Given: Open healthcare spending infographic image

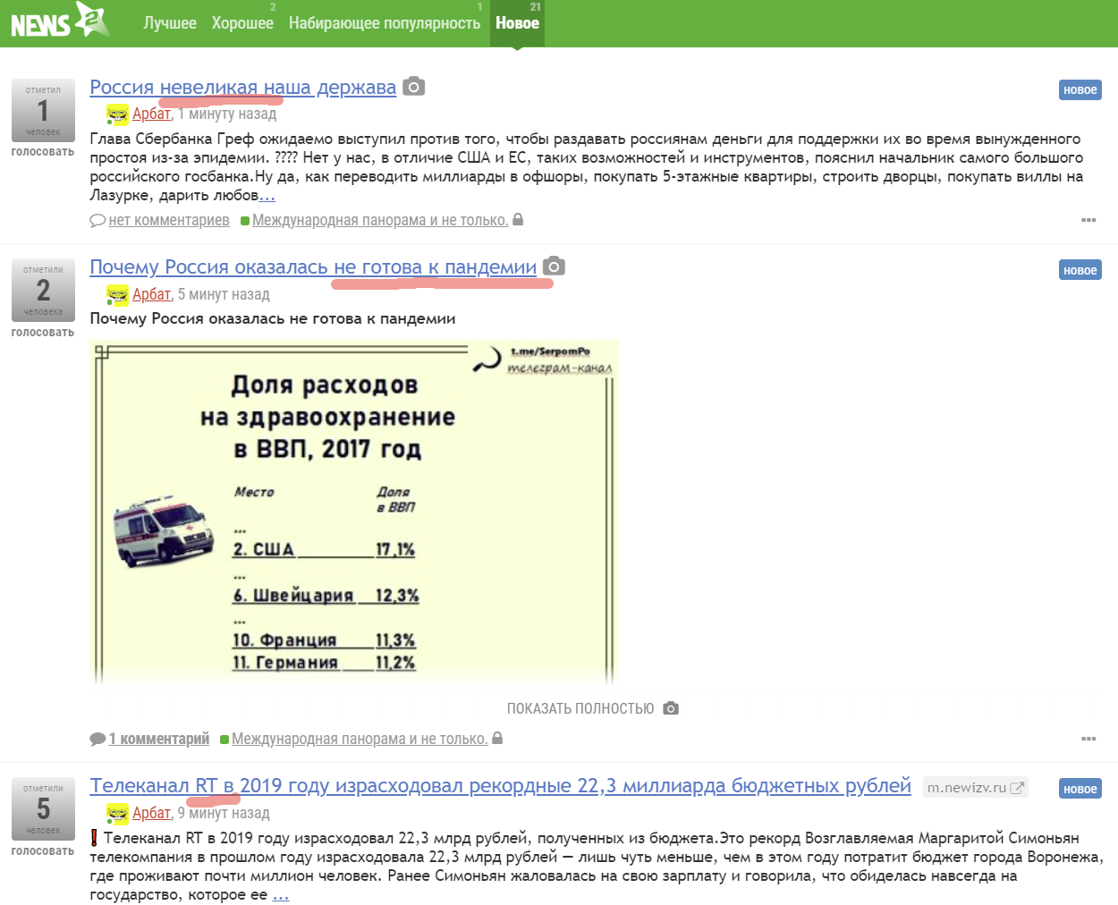Looking at the screenshot, I should coord(354,512).
